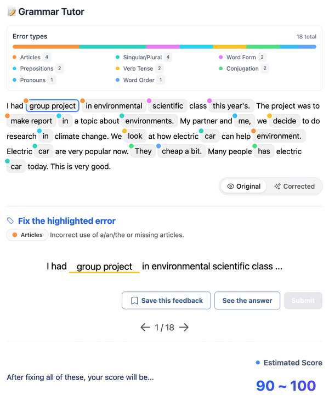The height and width of the screenshot is (401, 329).
Task: Switch to the Corrected text view
Action: click(x=294, y=187)
